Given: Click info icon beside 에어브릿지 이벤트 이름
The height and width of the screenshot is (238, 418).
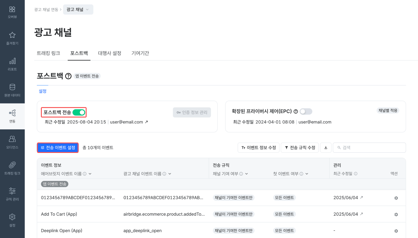Looking at the screenshot, I should tap(84, 174).
